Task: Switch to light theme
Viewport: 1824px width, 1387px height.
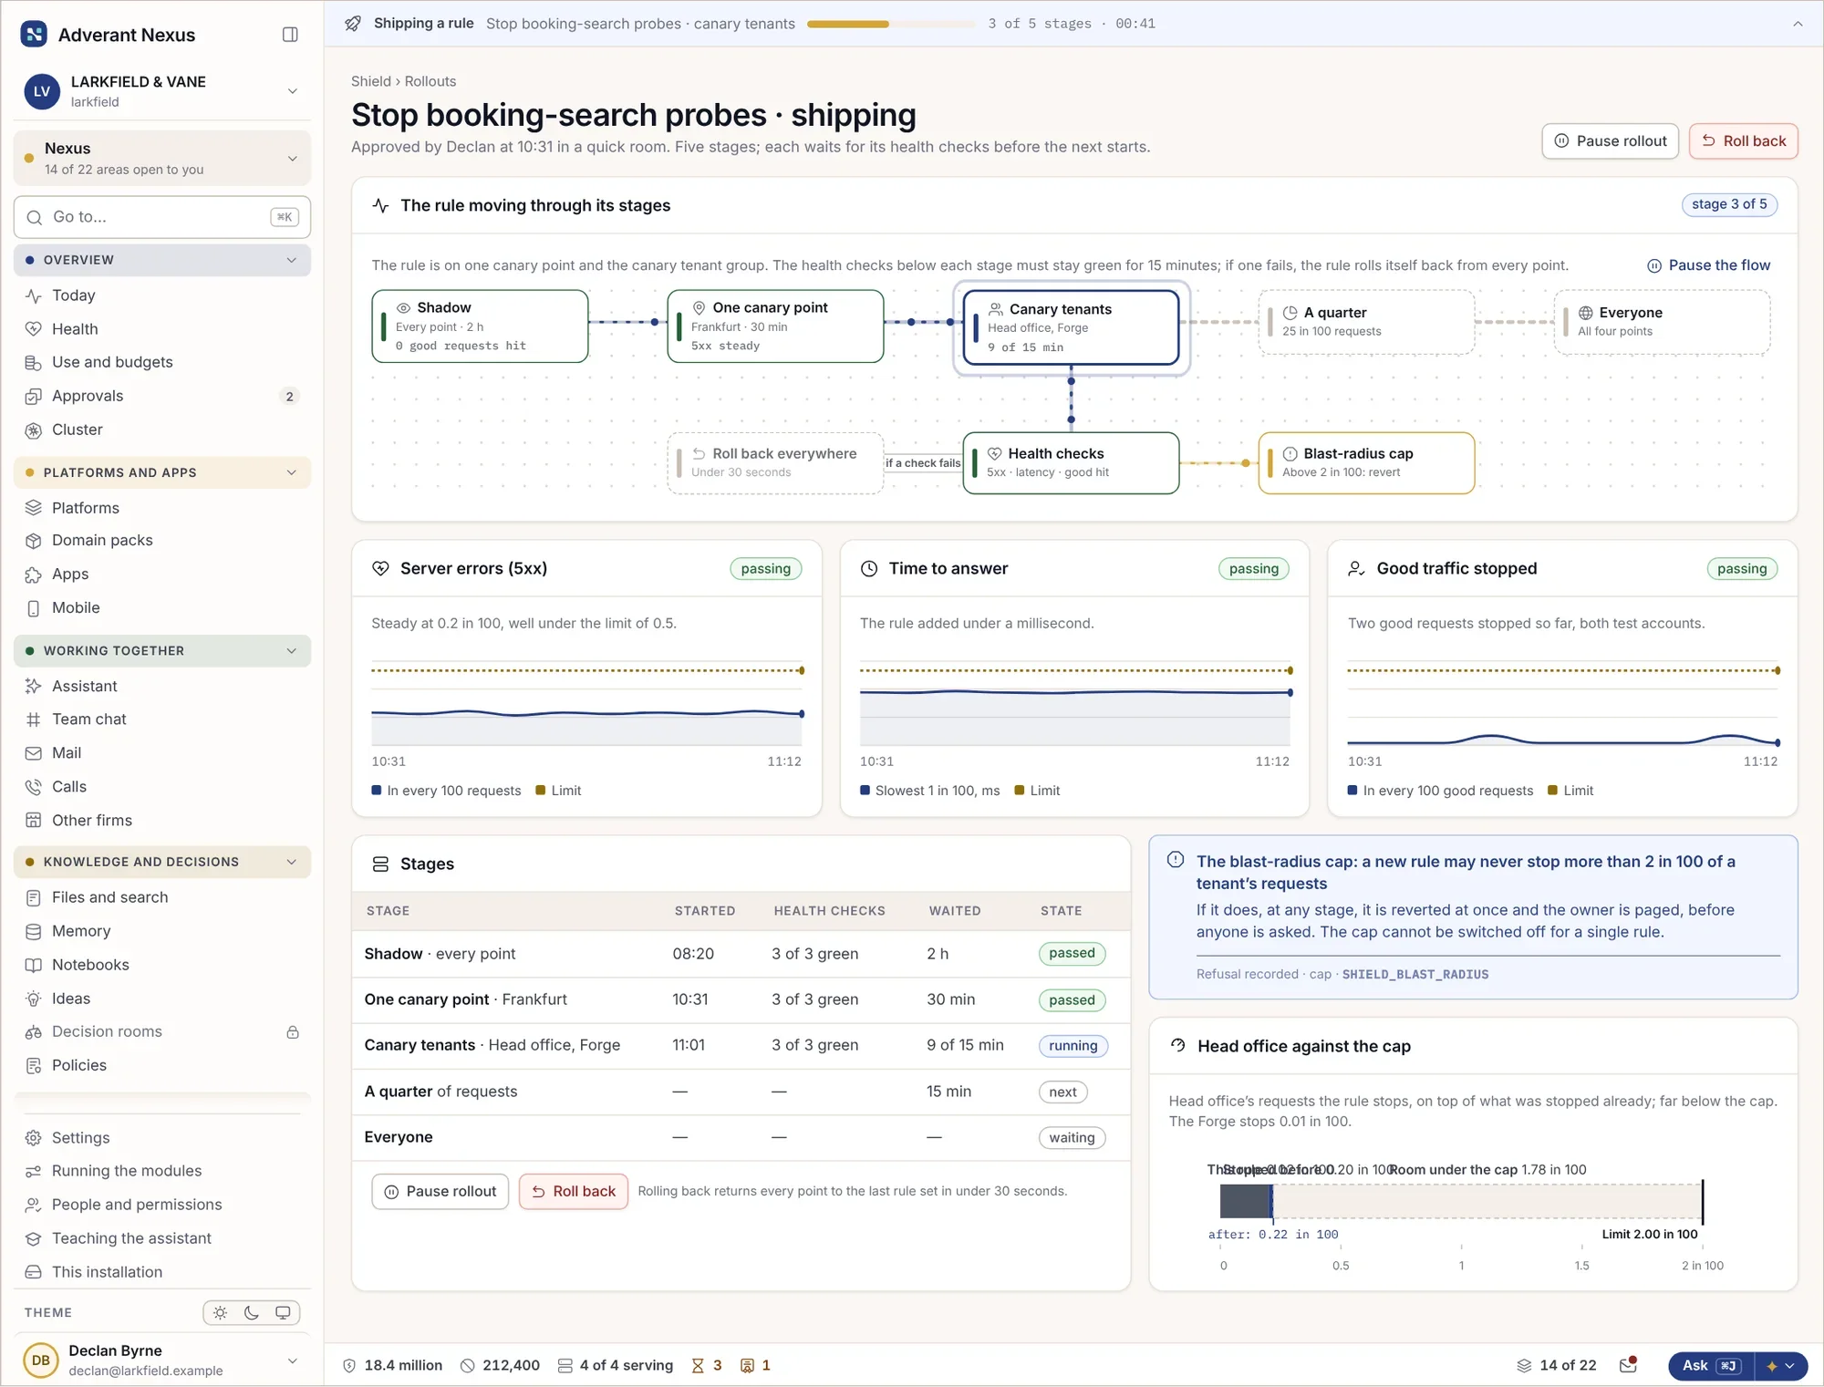Action: [x=220, y=1313]
